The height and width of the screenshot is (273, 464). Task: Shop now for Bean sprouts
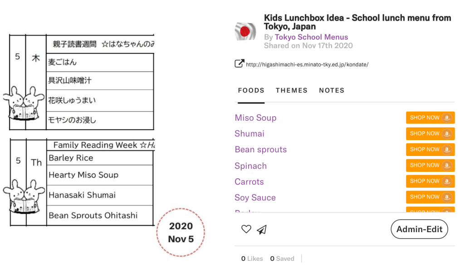(x=430, y=149)
